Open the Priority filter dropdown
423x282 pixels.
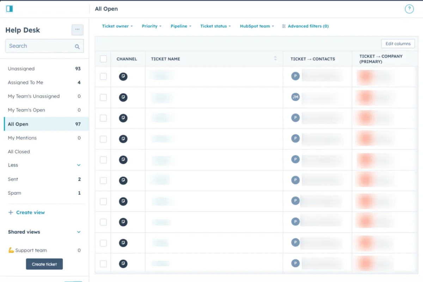coord(152,26)
